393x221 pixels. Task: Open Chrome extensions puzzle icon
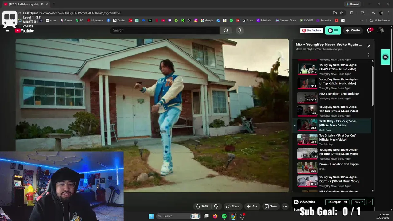coord(352,13)
